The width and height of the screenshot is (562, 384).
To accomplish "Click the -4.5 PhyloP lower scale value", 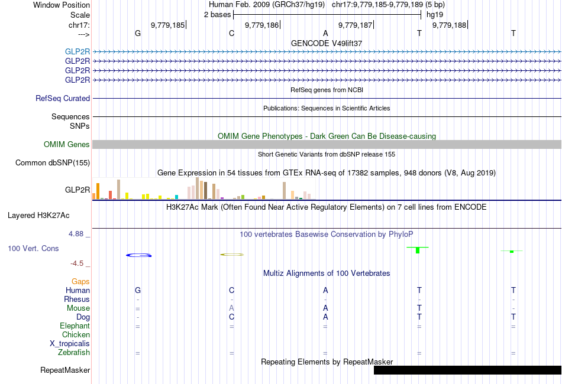I will [77, 263].
